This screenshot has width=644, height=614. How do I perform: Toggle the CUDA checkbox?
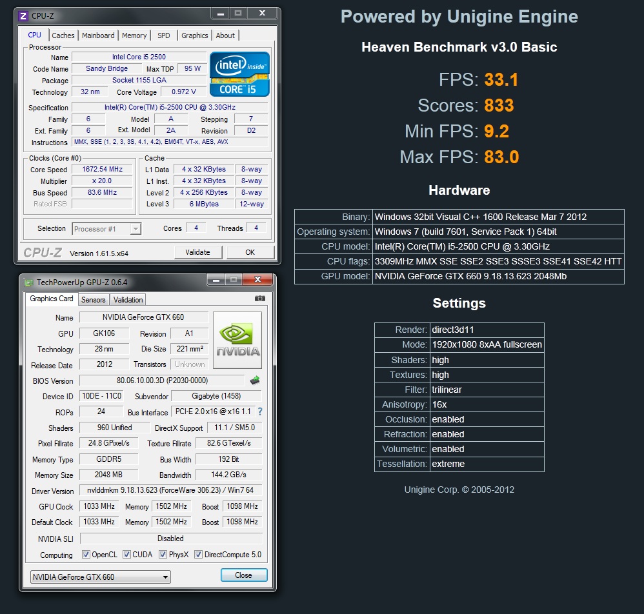(x=126, y=555)
